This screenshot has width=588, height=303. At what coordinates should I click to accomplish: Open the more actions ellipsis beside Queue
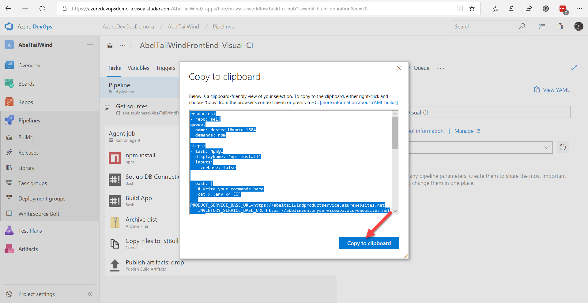pyautogui.click(x=441, y=68)
